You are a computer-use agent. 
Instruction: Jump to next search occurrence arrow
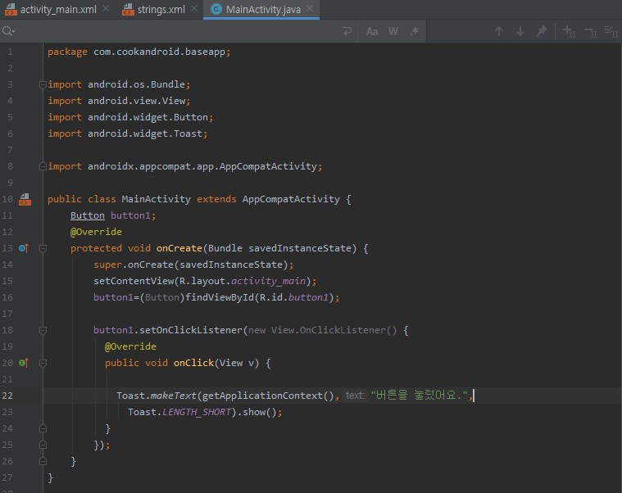[520, 31]
